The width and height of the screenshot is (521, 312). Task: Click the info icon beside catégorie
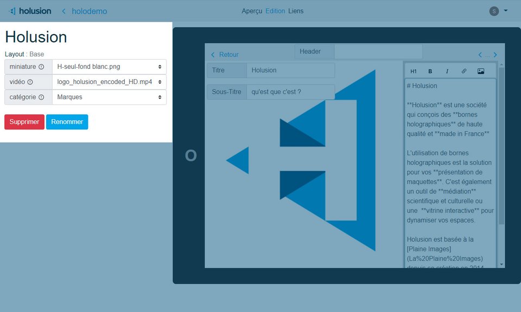point(41,97)
